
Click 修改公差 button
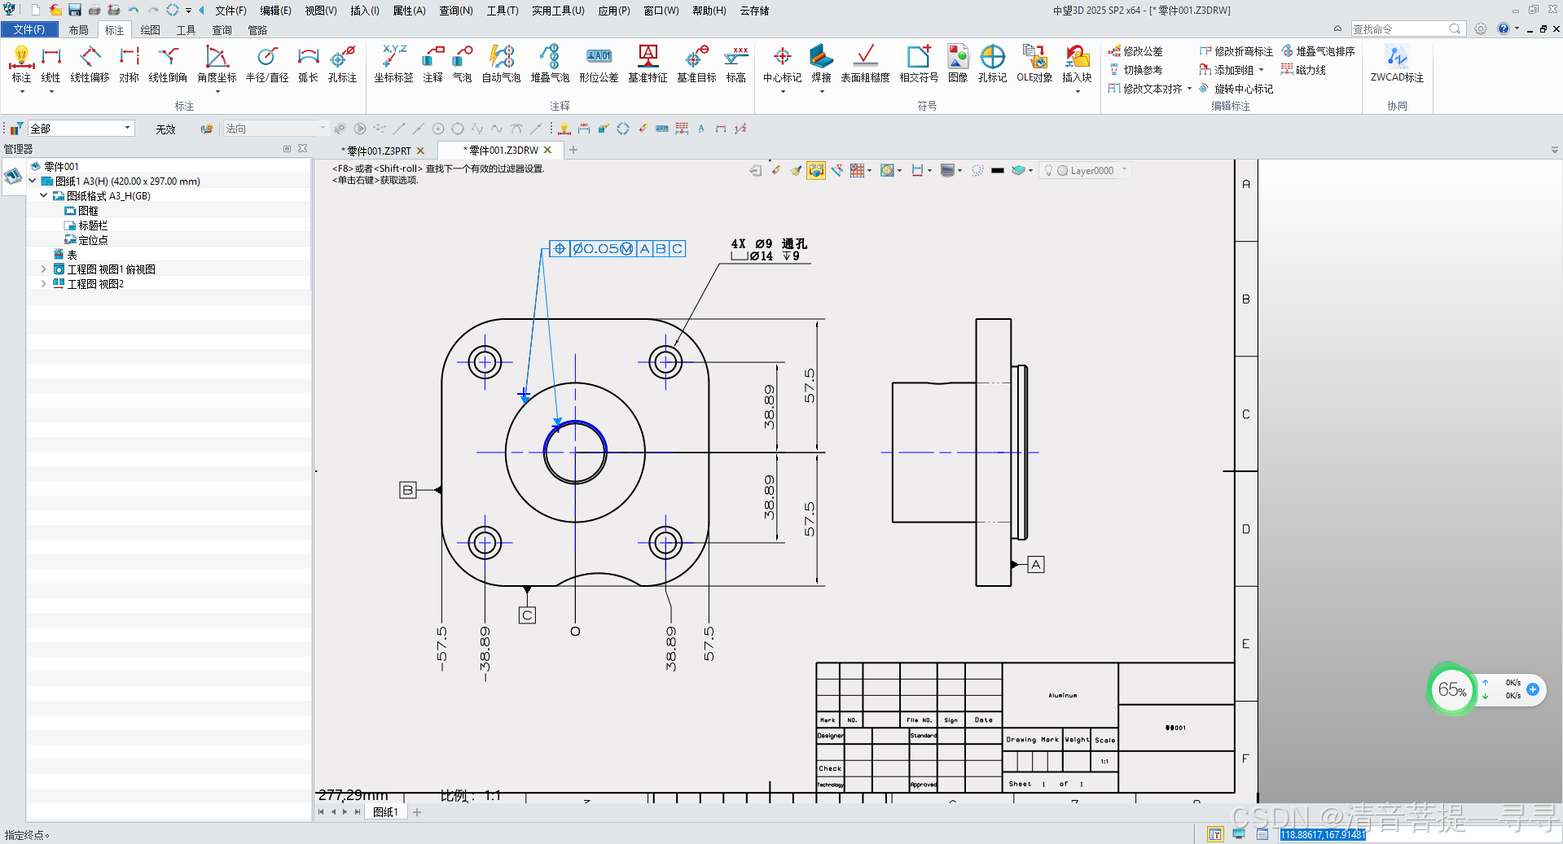[x=1135, y=51]
